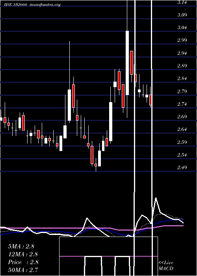Image resolution: width=197 pixels, height=276 pixels.
Task: Select the 2.79 price axis label
Action: 182,91
